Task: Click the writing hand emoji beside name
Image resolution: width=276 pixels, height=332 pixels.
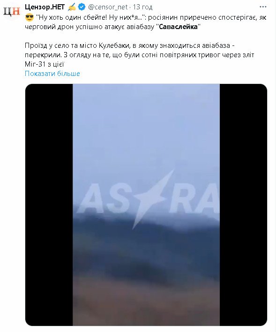Action: (72, 7)
